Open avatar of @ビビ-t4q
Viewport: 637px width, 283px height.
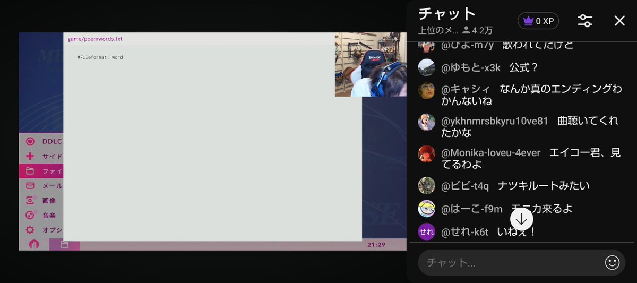tap(427, 185)
